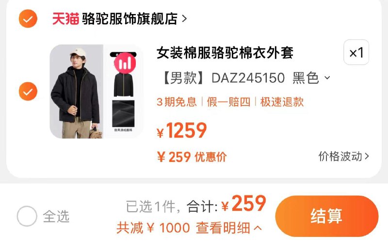Change quantity via the ×1 box
388x249 pixels.
(x=356, y=52)
